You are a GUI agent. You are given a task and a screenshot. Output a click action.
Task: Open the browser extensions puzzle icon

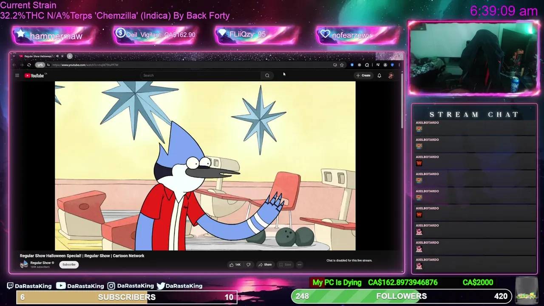coord(367,65)
